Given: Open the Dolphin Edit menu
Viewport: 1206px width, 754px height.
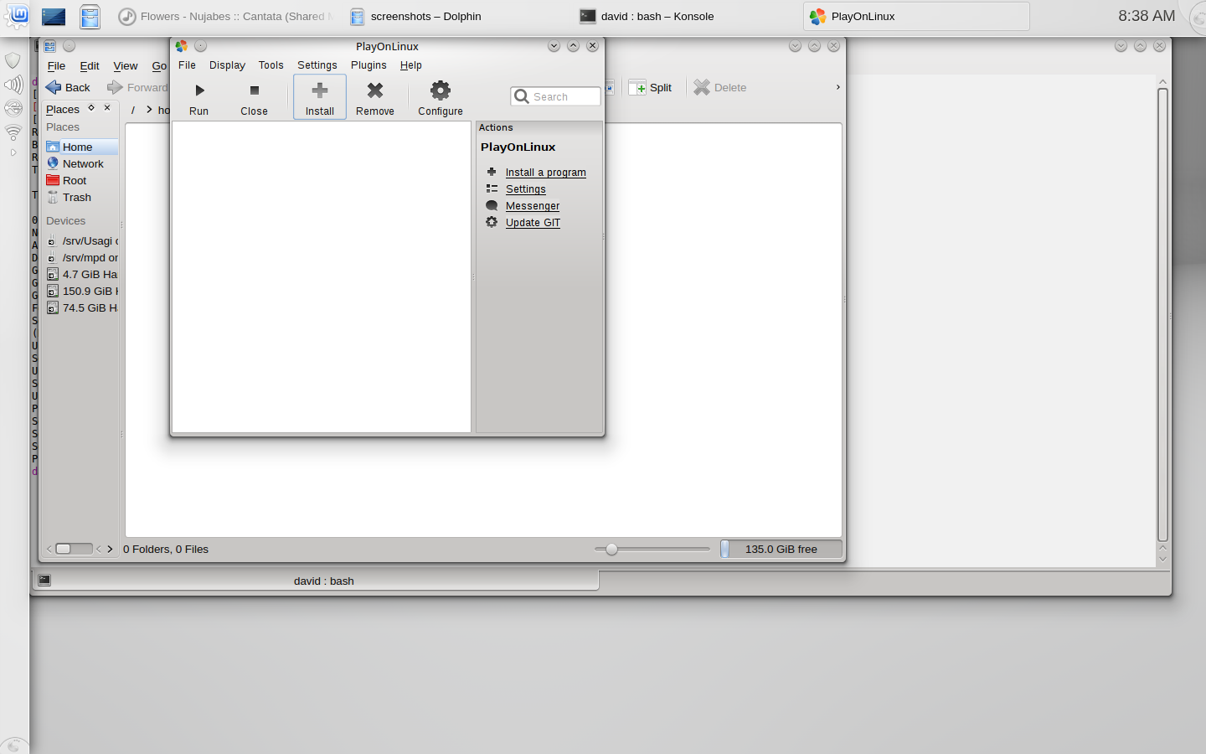Looking at the screenshot, I should click(x=90, y=65).
